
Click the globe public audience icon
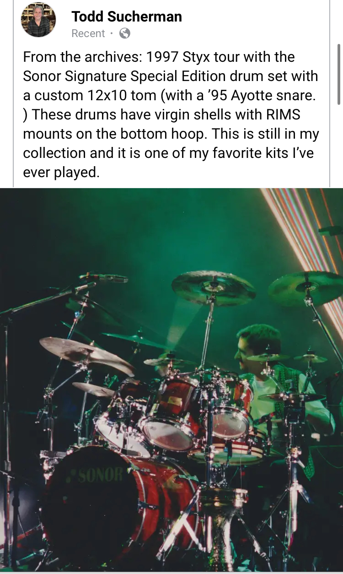coord(124,33)
